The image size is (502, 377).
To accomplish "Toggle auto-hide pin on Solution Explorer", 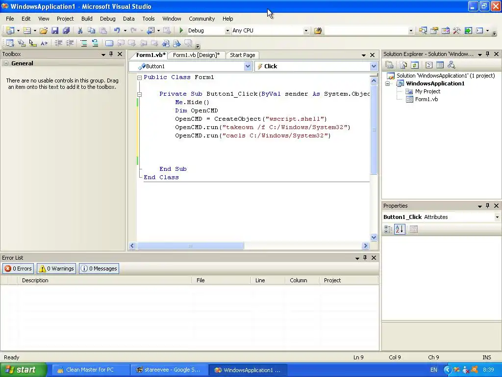I will pos(488,54).
